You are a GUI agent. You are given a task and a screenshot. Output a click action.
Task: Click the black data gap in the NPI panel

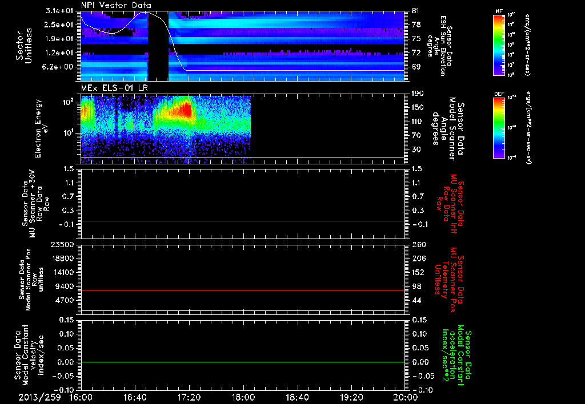[158, 46]
